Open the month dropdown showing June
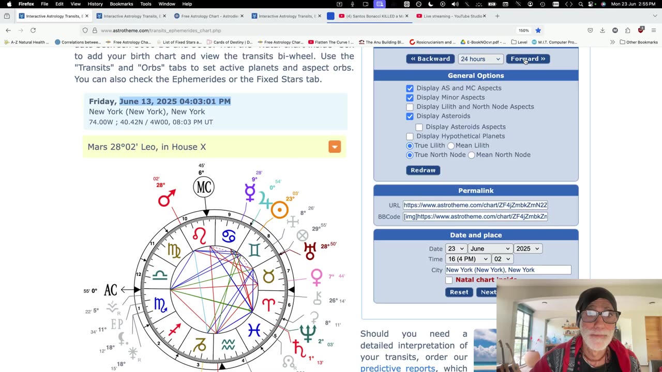662x372 pixels. point(489,249)
